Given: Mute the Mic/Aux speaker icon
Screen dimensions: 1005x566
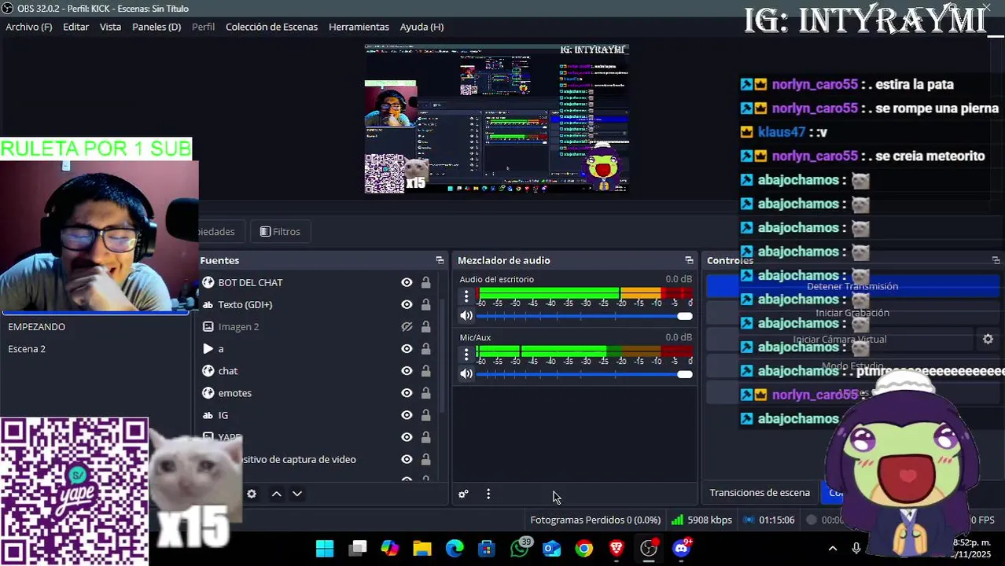Looking at the screenshot, I should tap(466, 374).
